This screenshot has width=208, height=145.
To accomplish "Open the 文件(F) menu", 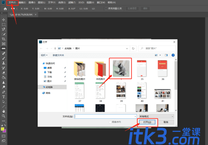I will [x=12, y=3].
